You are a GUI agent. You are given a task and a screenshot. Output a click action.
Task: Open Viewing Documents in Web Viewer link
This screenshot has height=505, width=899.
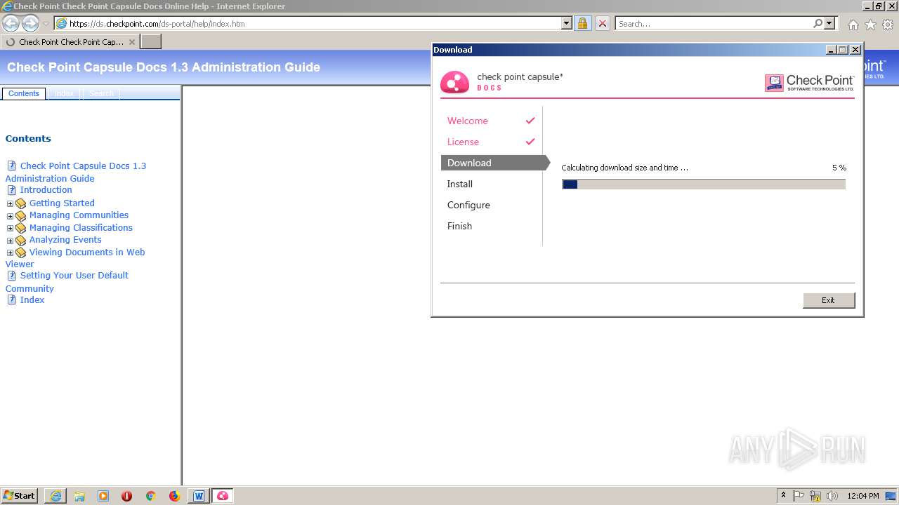75,258
